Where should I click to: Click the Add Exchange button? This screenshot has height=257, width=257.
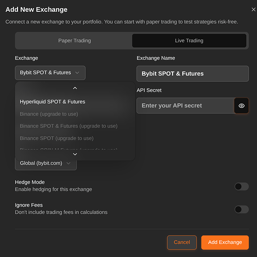click(x=225, y=243)
